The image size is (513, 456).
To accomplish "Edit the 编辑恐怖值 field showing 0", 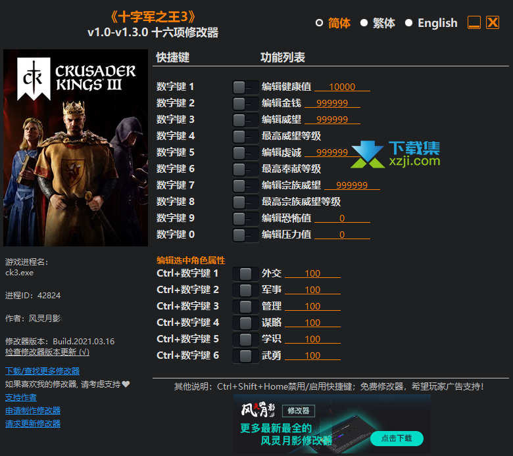I will click(x=342, y=218).
